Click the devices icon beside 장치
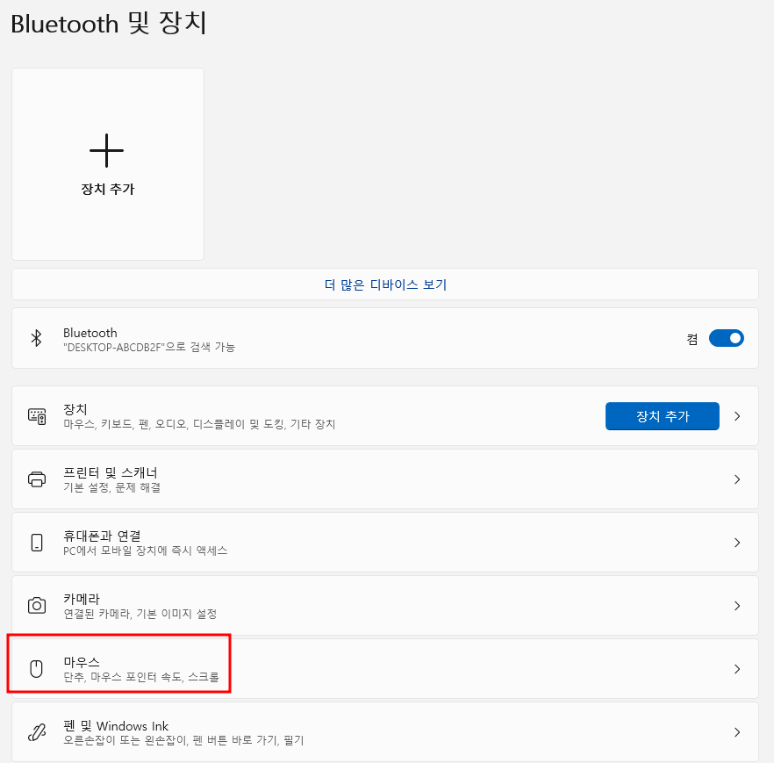Screen dimensions: 774x763 tap(36, 415)
